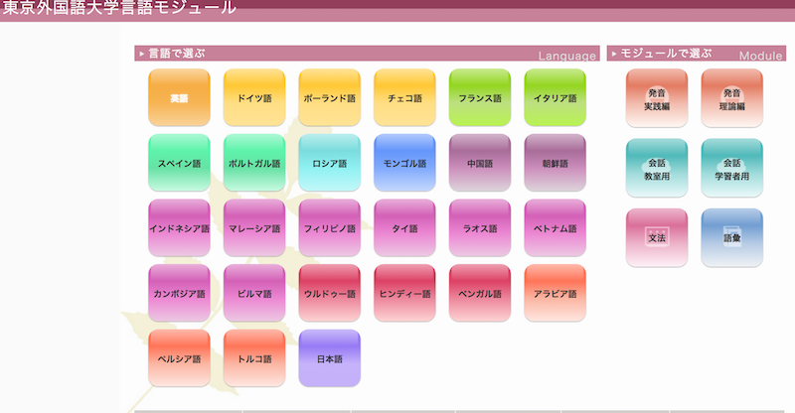The width and height of the screenshot is (795, 413).
Task: Open the 英語 language tile
Action: point(179,97)
